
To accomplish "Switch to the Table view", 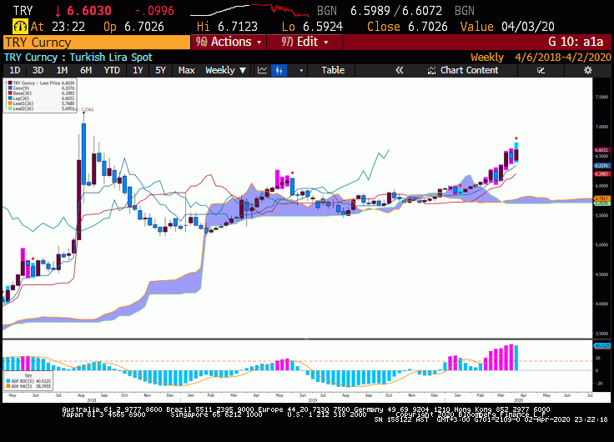I will (333, 70).
